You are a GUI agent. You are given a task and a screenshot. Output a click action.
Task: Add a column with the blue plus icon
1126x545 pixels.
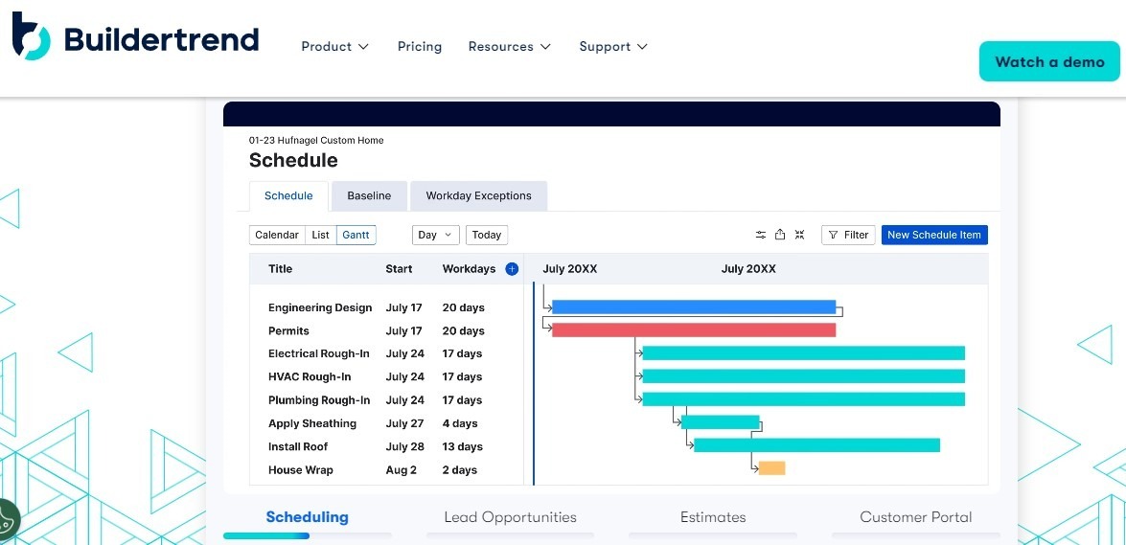pyautogui.click(x=512, y=268)
